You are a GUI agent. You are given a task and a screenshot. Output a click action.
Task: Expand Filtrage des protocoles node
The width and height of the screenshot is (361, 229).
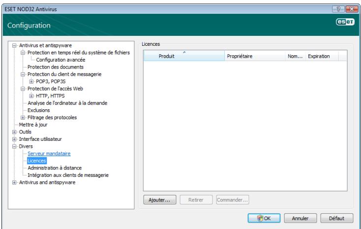[23, 117]
